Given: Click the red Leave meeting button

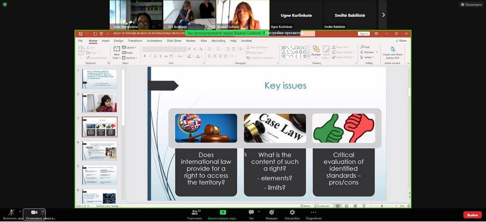Looking at the screenshot, I should pyautogui.click(x=472, y=215).
